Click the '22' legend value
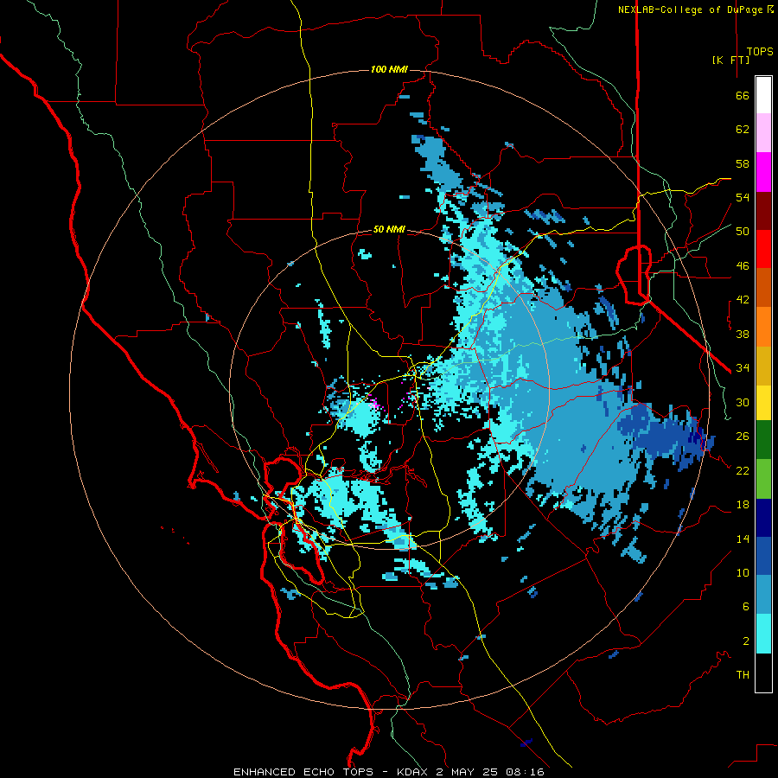This screenshot has width=778, height=778. [x=743, y=470]
